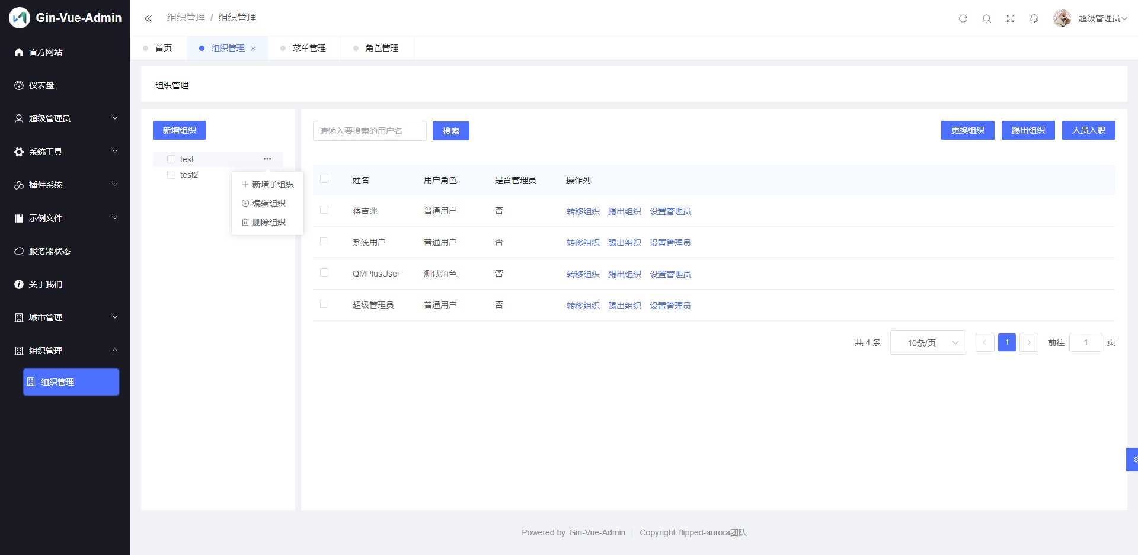The width and height of the screenshot is (1138, 555).
Task: Go to the next page arrow
Action: pyautogui.click(x=1029, y=342)
